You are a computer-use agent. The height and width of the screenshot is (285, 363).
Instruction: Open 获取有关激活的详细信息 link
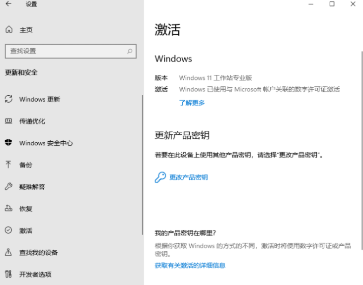pos(190,266)
